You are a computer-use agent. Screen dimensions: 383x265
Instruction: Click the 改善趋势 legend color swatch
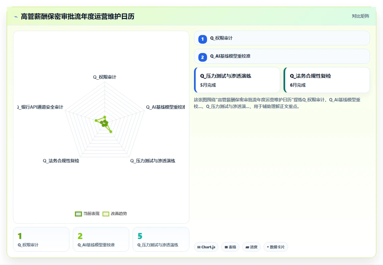[x=106, y=214]
